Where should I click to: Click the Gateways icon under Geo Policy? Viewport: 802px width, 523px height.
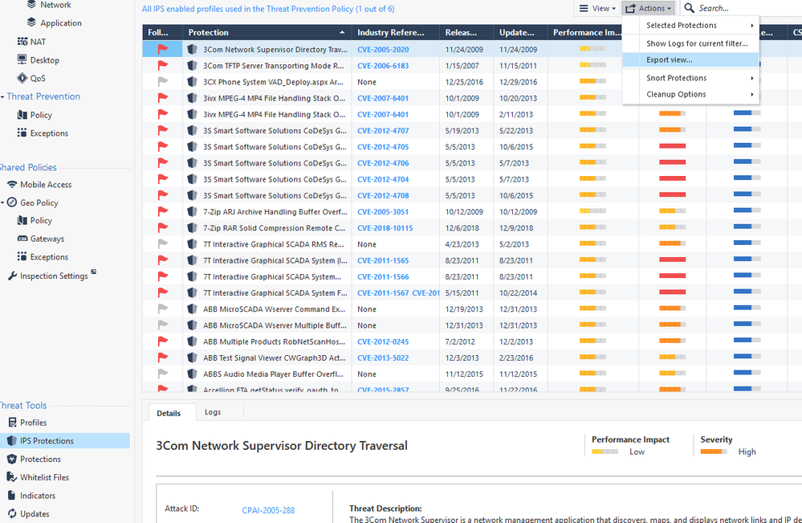(x=23, y=239)
